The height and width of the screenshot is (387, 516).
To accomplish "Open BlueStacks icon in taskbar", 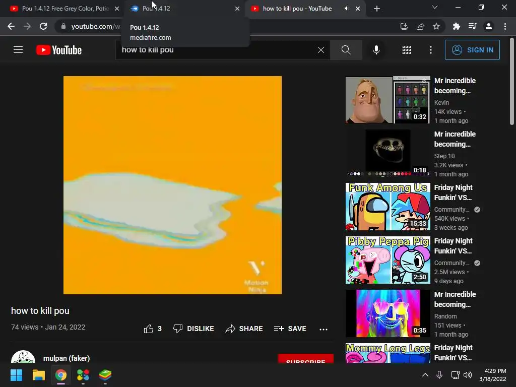I will click(105, 375).
